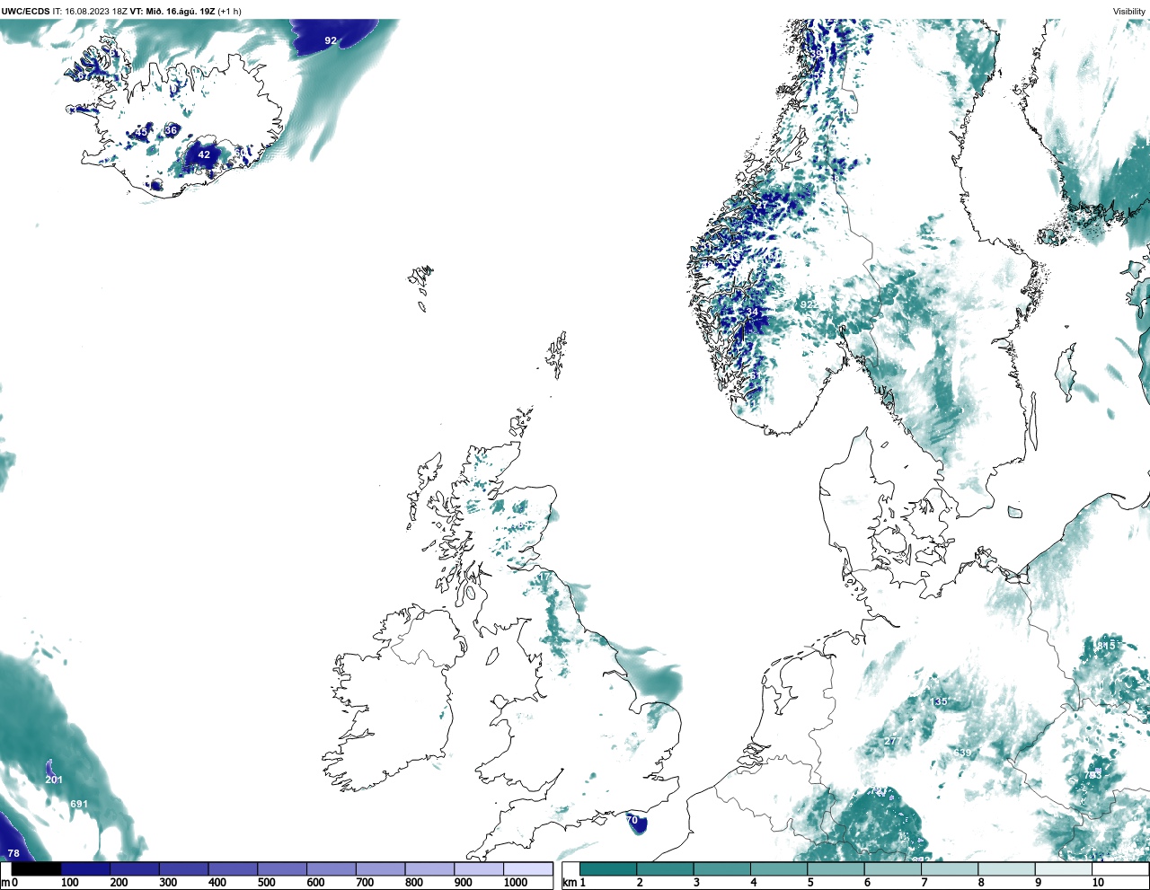Screen dimensions: 1150x890
Task: Pick the swatch between 6 and 7 km
Action: click(892, 869)
